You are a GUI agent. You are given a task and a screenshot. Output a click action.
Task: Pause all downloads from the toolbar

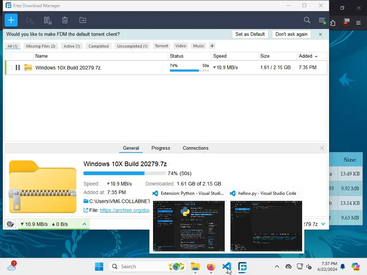click(x=48, y=20)
